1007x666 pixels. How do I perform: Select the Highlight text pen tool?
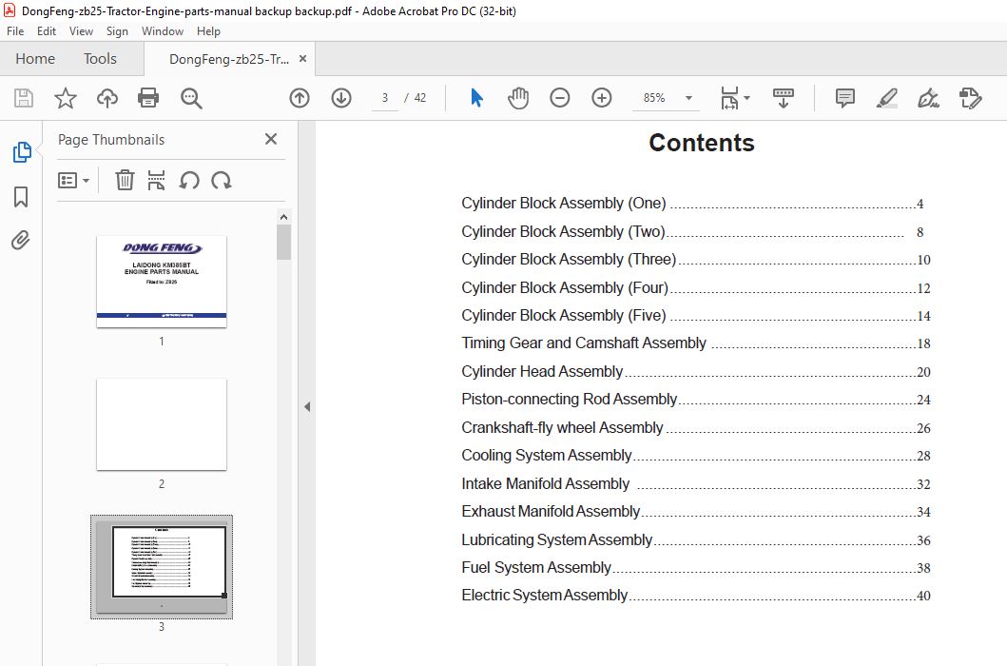[x=887, y=98]
